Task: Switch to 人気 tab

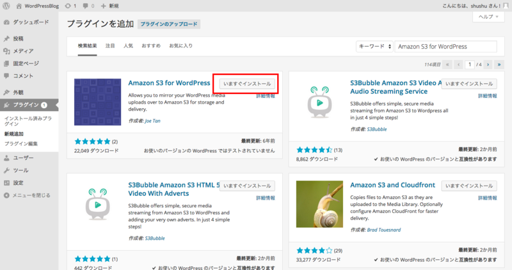Action: (128, 46)
